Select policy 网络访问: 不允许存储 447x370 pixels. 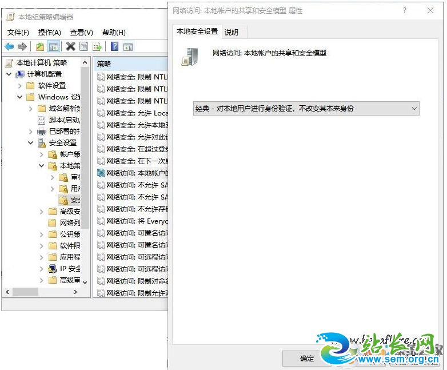tap(133, 209)
